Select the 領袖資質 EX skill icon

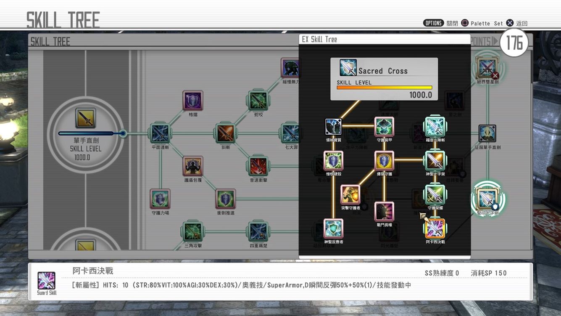click(334, 127)
